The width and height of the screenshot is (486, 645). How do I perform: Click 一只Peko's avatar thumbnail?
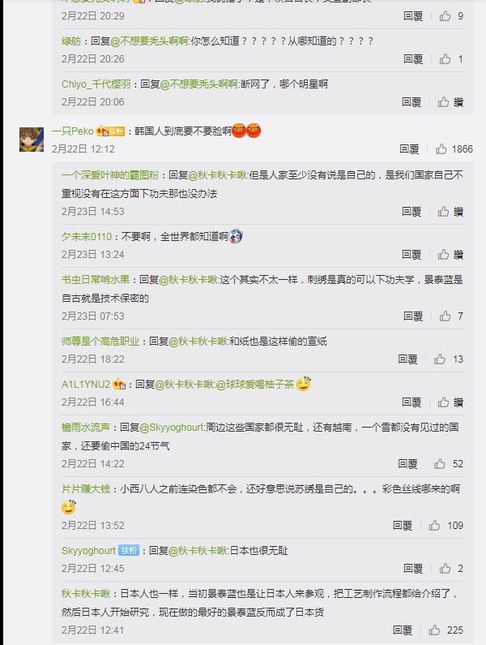(x=32, y=140)
